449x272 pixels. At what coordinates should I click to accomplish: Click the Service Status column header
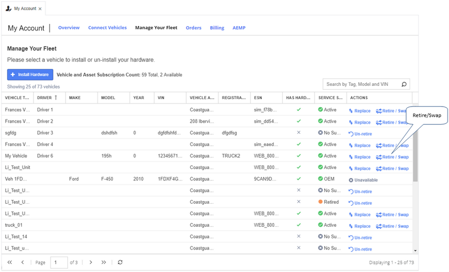331,98
